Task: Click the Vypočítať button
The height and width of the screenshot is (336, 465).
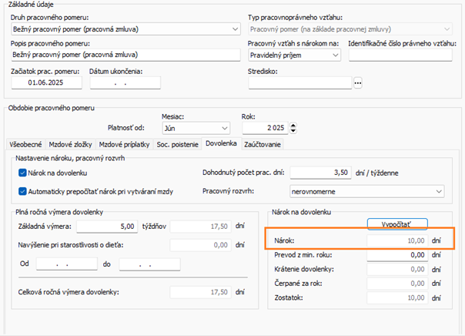Action: pyautogui.click(x=397, y=224)
